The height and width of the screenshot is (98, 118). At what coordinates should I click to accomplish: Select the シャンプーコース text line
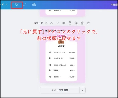[x=59, y=52]
